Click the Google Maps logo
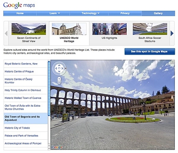This screenshot has height=153, width=178. [19, 5]
